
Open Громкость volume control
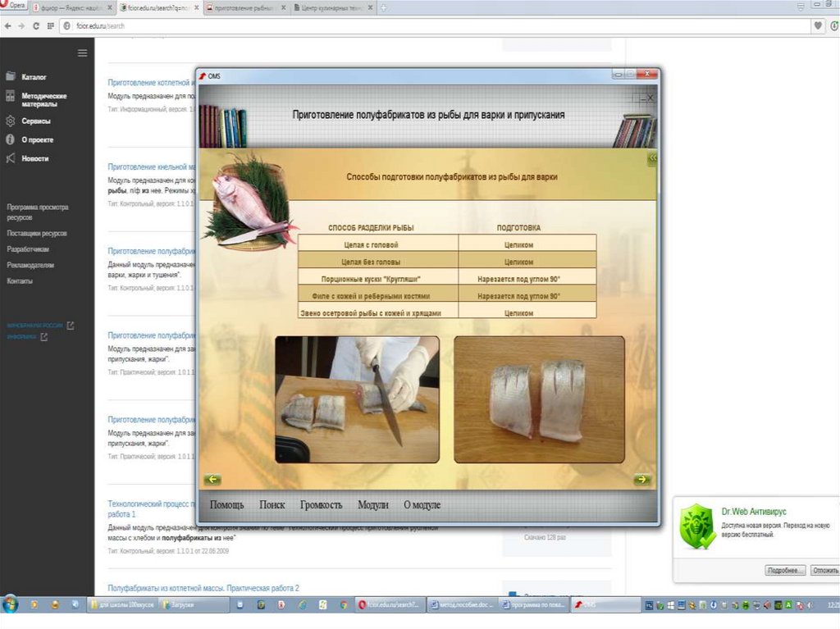[x=321, y=505]
